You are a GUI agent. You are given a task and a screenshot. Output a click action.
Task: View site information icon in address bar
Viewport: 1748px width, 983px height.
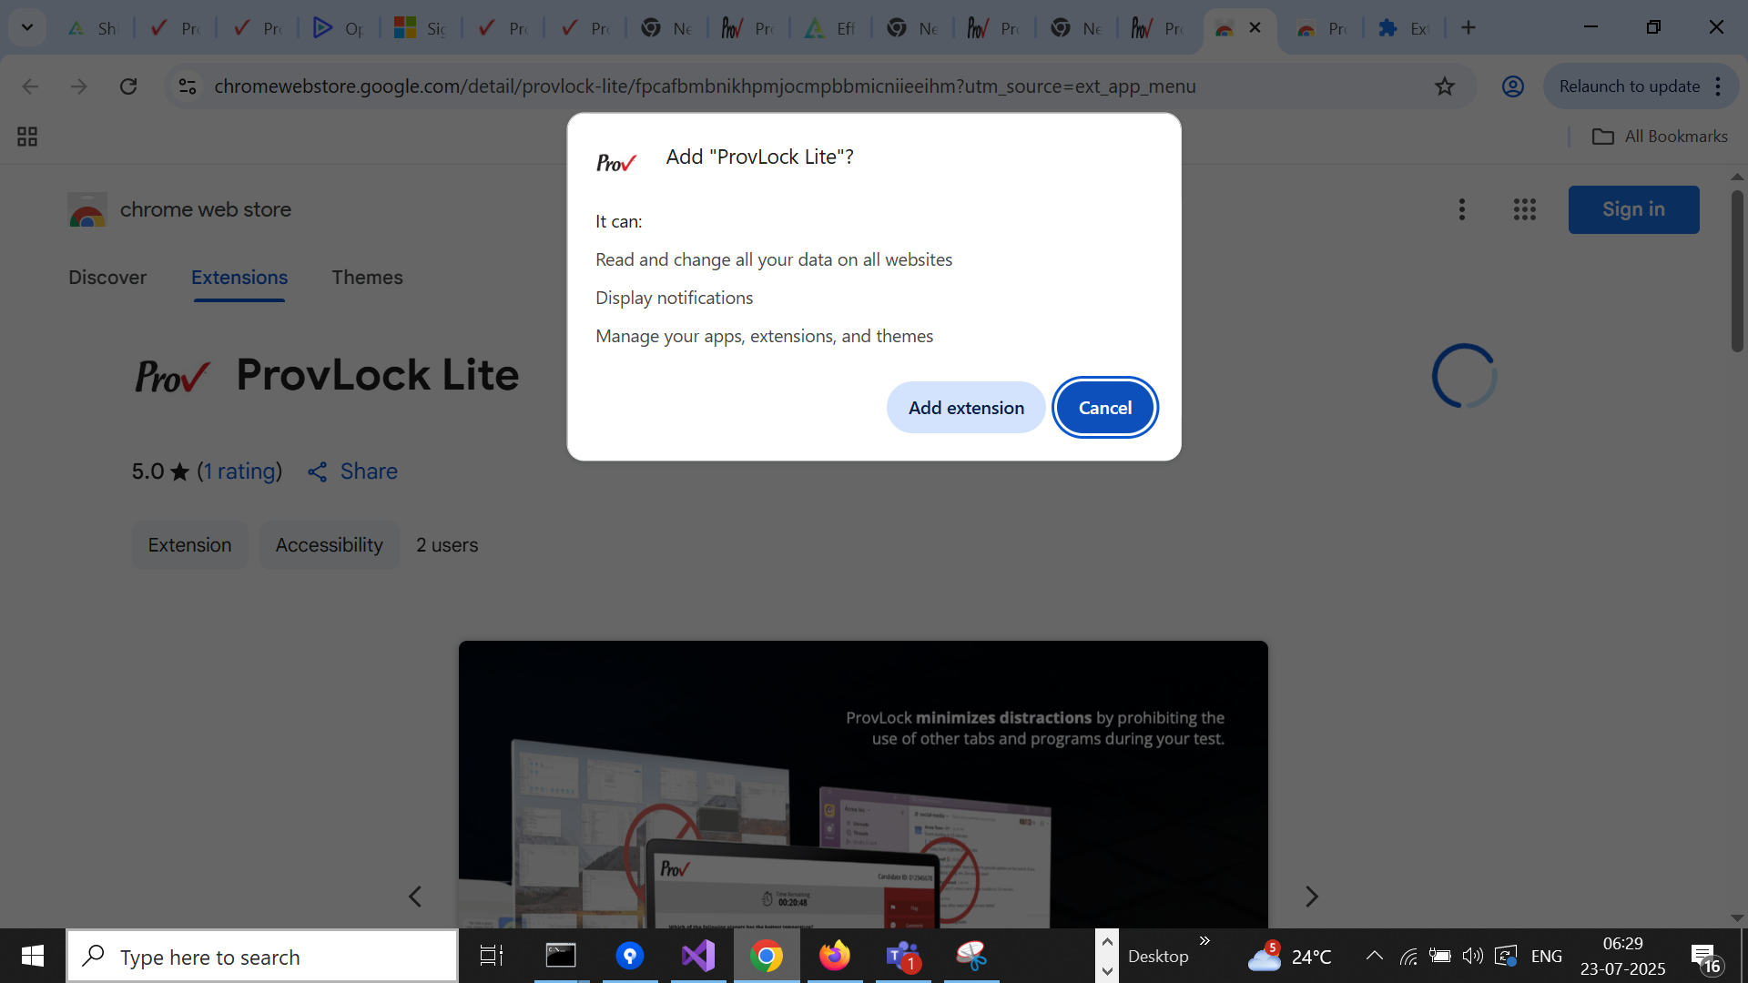click(x=188, y=86)
